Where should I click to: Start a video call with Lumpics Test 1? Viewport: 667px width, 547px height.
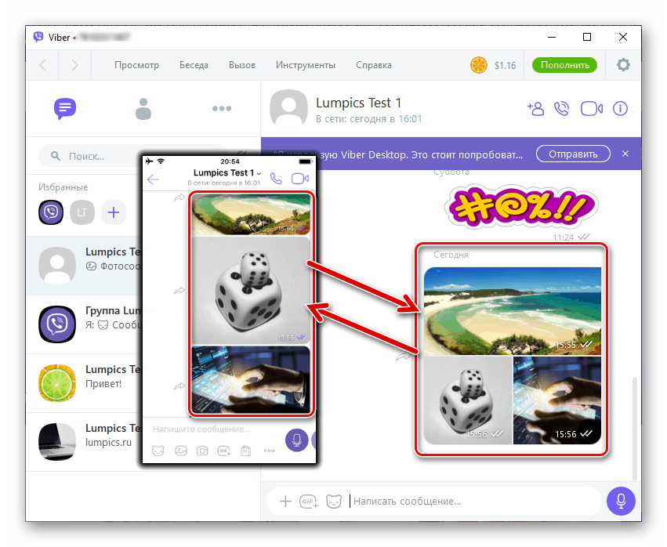tap(591, 108)
